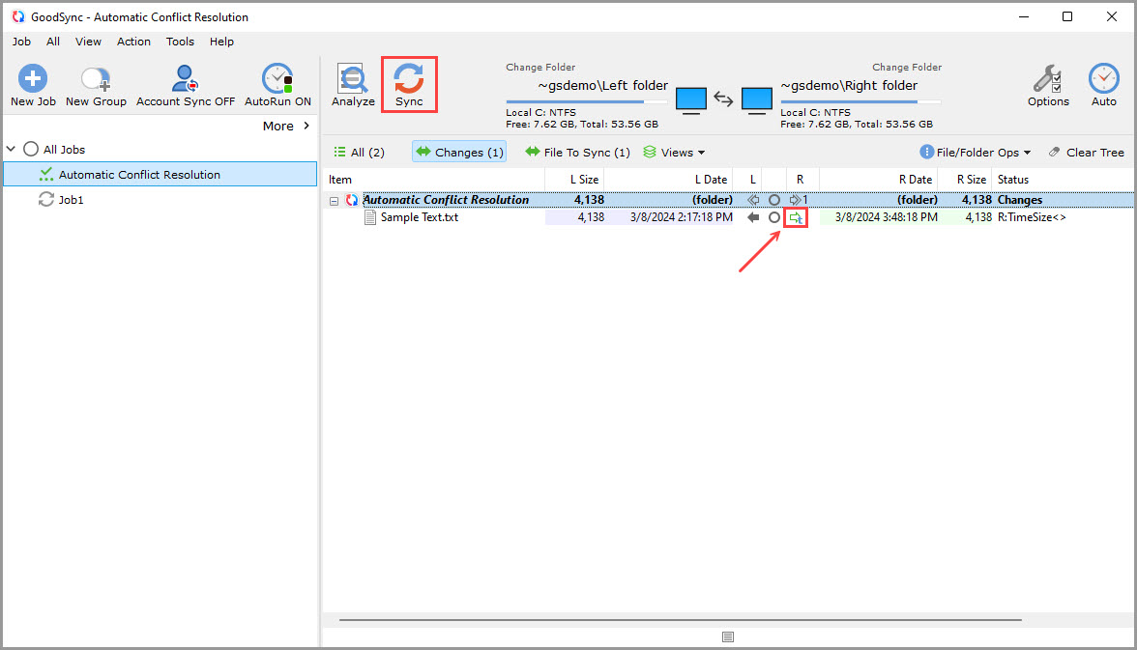Select the All Jobs circle in sidebar
Image resolution: width=1137 pixels, height=650 pixels.
[31, 150]
